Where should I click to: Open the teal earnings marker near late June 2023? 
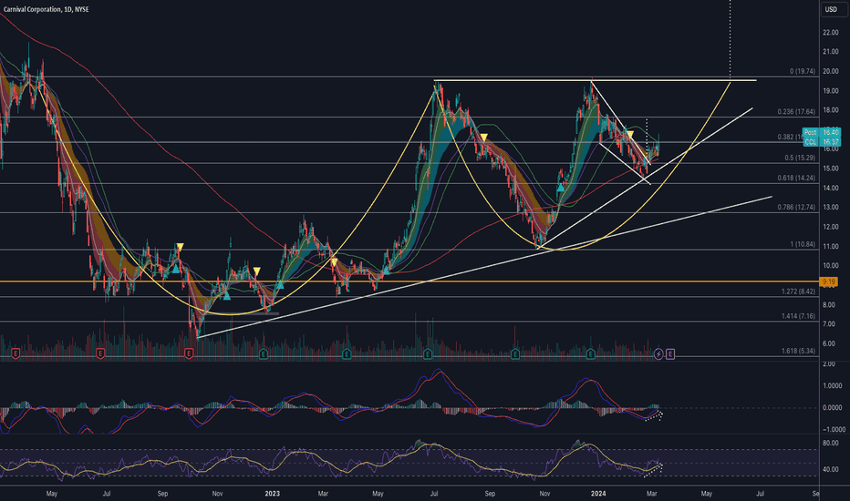(x=428, y=354)
